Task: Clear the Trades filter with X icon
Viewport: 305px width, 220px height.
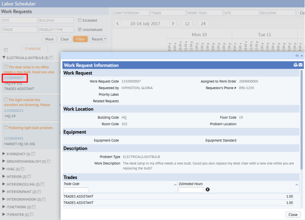Action: click(x=208, y=190)
